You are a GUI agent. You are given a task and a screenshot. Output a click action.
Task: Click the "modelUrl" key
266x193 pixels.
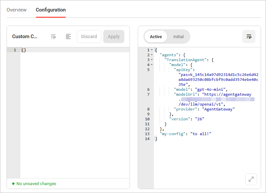point(185,94)
